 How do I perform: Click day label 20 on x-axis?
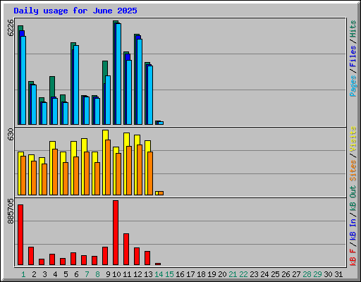(x=222, y=274)
